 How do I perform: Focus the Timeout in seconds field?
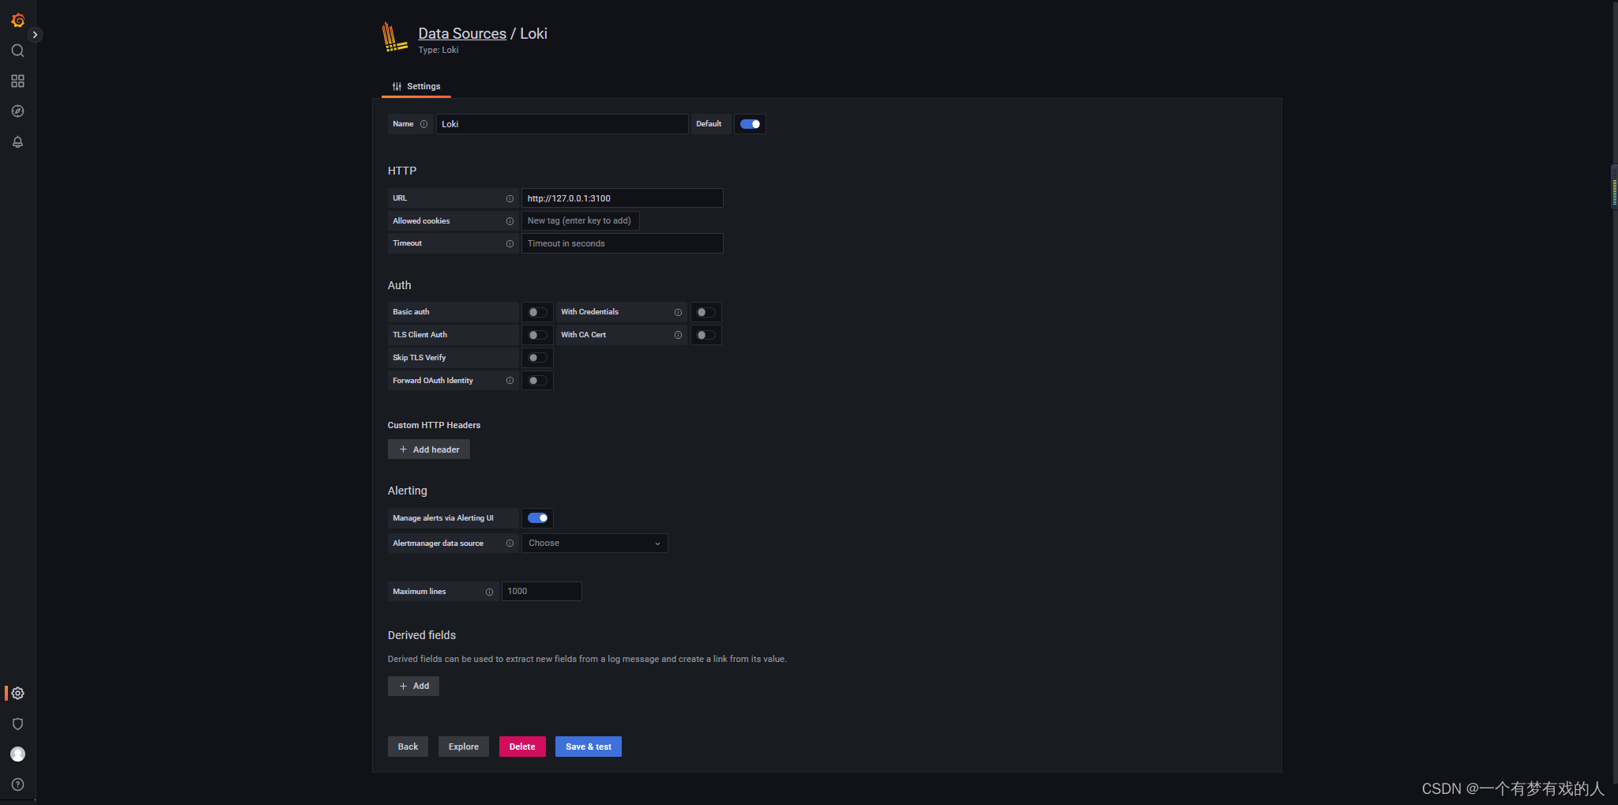pos(622,243)
